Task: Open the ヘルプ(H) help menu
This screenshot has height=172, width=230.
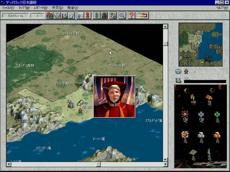Action: tap(222, 7)
